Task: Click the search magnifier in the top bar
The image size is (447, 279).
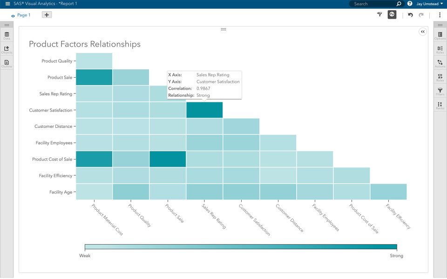Action: (x=398, y=4)
